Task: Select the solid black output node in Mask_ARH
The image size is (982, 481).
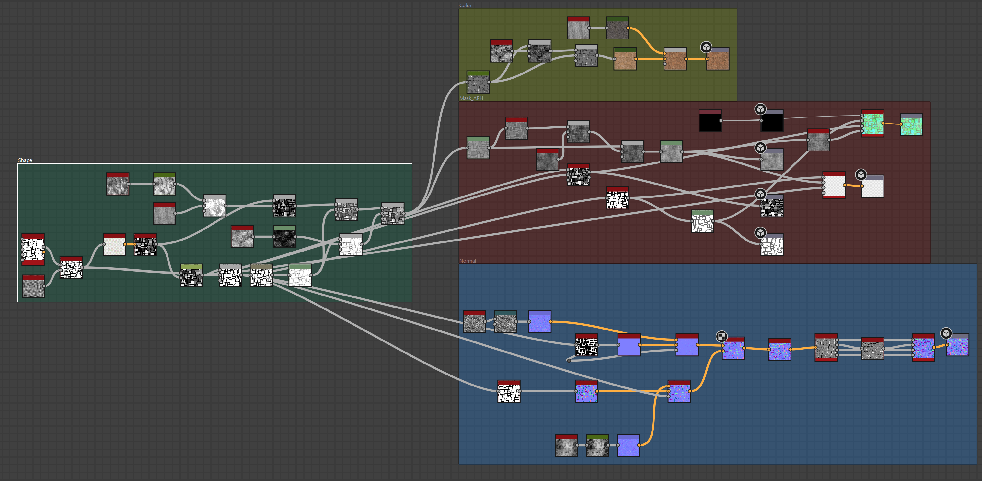Action: click(772, 121)
